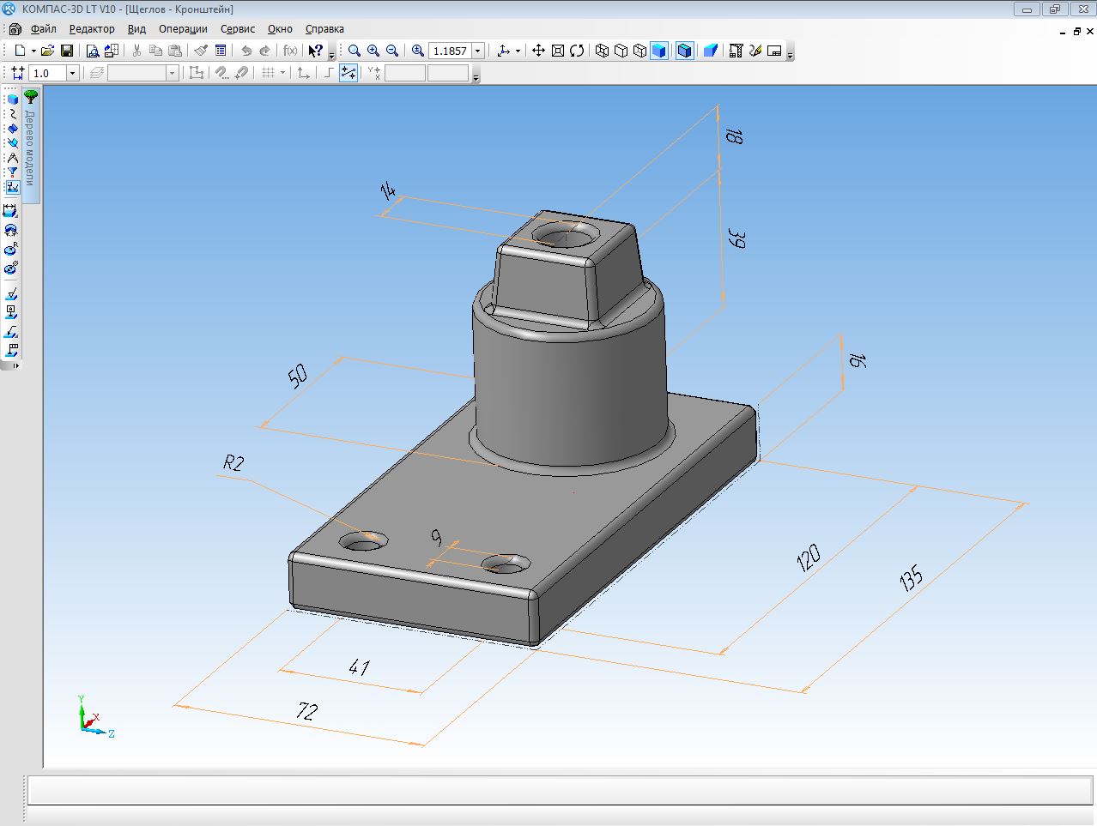
Task: Toggle shaded display mode
Action: [659, 51]
